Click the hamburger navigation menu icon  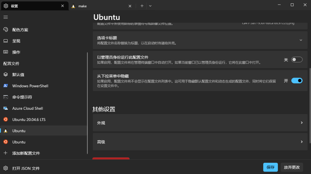5,17
